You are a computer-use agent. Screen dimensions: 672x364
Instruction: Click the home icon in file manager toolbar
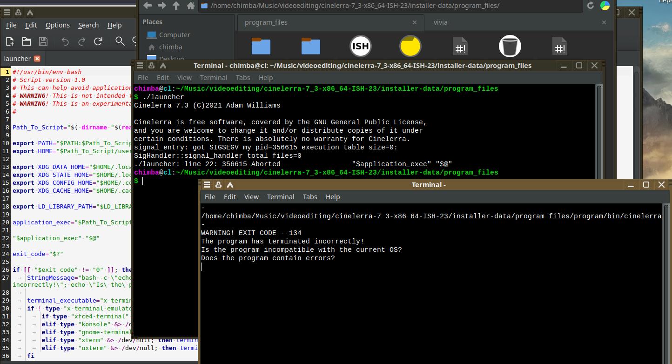190,6
